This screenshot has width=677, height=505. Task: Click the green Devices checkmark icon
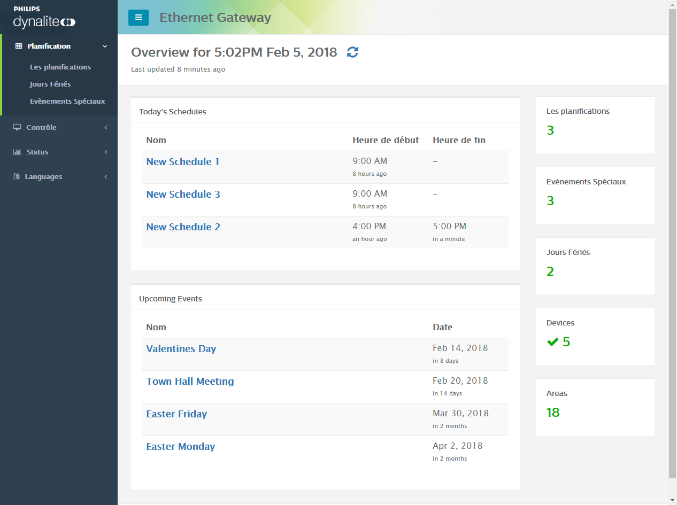coord(552,342)
